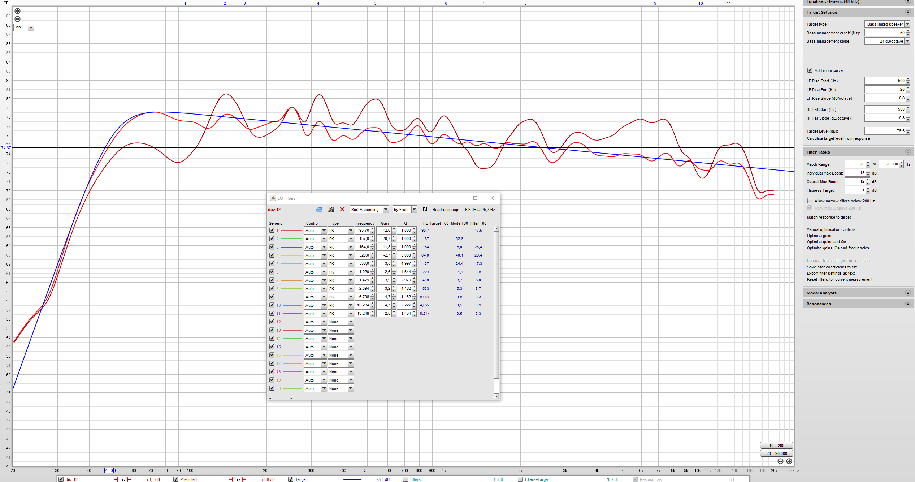Select filter marker 9 above graph
This screenshot has height=482, width=915.
(655, 3)
